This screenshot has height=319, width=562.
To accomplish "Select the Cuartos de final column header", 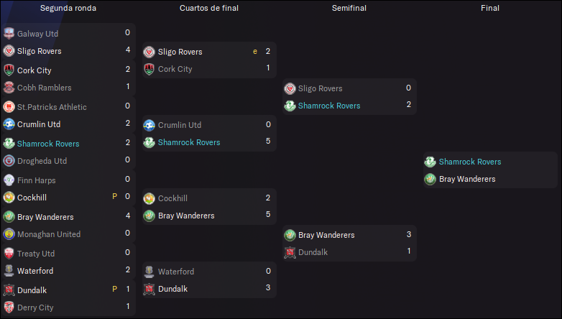I will click(x=209, y=8).
